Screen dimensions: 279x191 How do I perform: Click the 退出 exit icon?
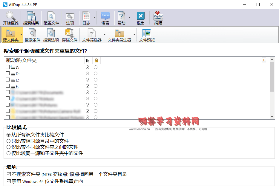(141, 16)
